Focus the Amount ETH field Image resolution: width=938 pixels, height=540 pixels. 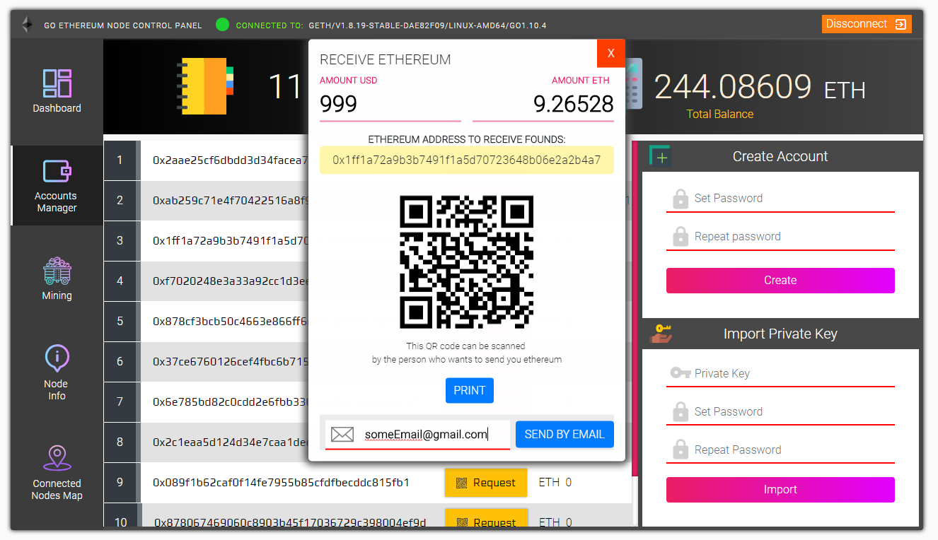543,105
